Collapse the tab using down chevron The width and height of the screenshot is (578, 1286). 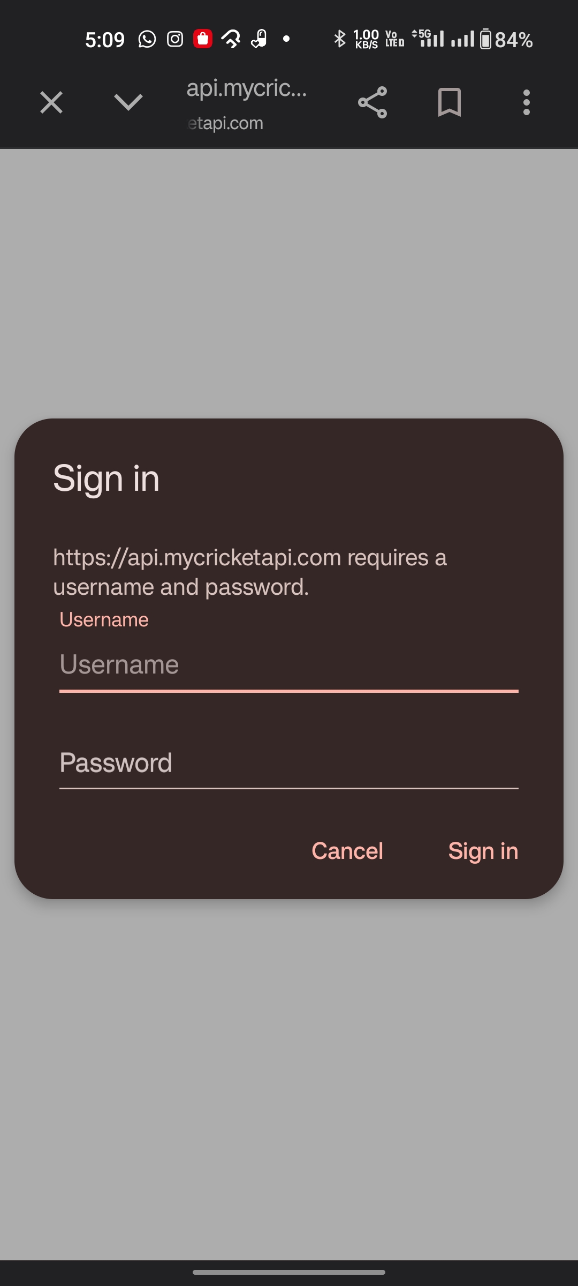pos(128,102)
